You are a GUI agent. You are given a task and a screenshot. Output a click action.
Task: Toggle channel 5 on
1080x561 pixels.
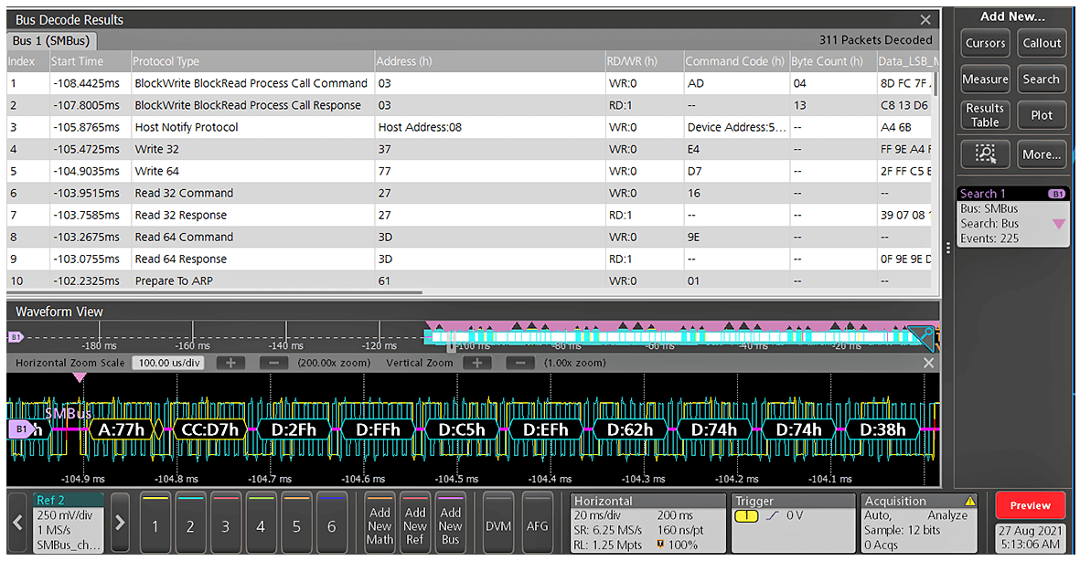[x=296, y=523]
